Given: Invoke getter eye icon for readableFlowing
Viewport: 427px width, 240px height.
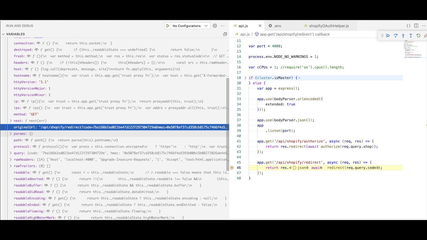Looking at the screenshot, I should point(48,211).
